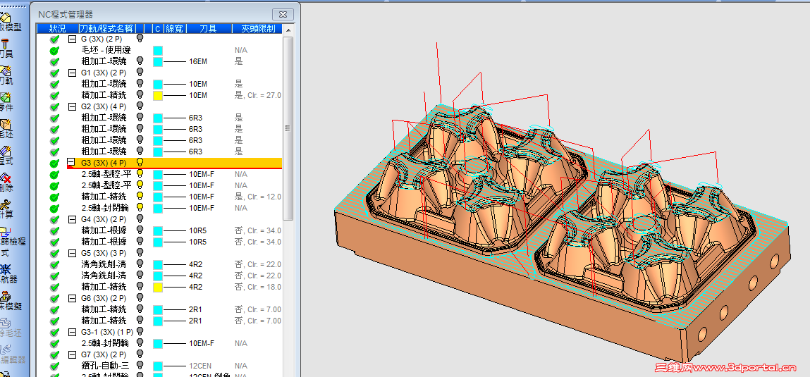Select the 毛坯 - 使用邊 procedure
This screenshot has height=377, width=810.
106,50
